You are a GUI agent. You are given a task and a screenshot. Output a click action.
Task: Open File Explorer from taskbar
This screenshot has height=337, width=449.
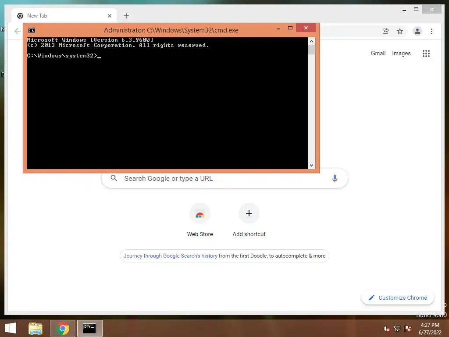pyautogui.click(x=36, y=328)
